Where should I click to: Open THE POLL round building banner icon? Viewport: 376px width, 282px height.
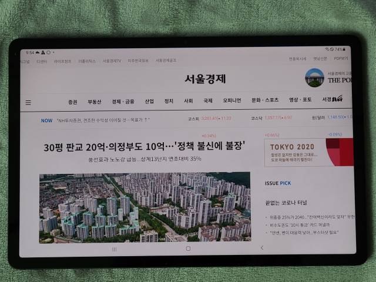pos(314,78)
